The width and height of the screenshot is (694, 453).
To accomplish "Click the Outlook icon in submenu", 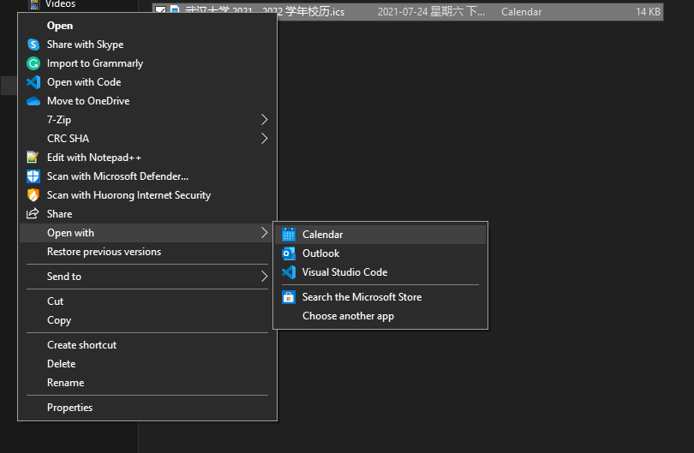I will (x=289, y=253).
